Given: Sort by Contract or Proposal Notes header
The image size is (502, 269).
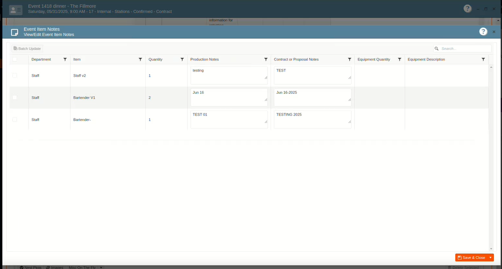Looking at the screenshot, I should click(296, 60).
